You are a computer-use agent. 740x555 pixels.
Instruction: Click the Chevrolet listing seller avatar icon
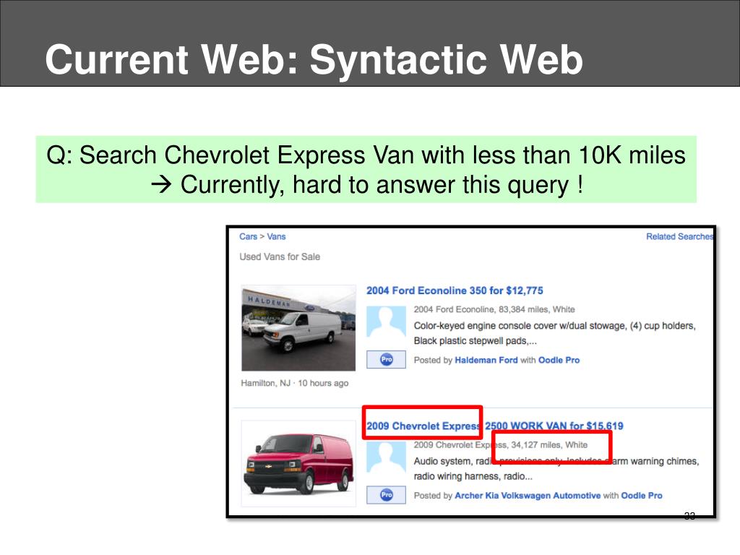coord(386,457)
